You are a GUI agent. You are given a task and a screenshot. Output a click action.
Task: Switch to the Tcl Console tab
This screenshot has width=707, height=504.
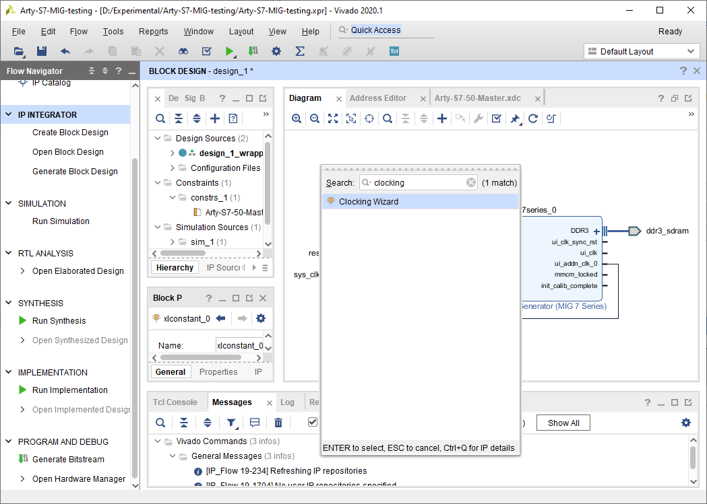(x=175, y=402)
